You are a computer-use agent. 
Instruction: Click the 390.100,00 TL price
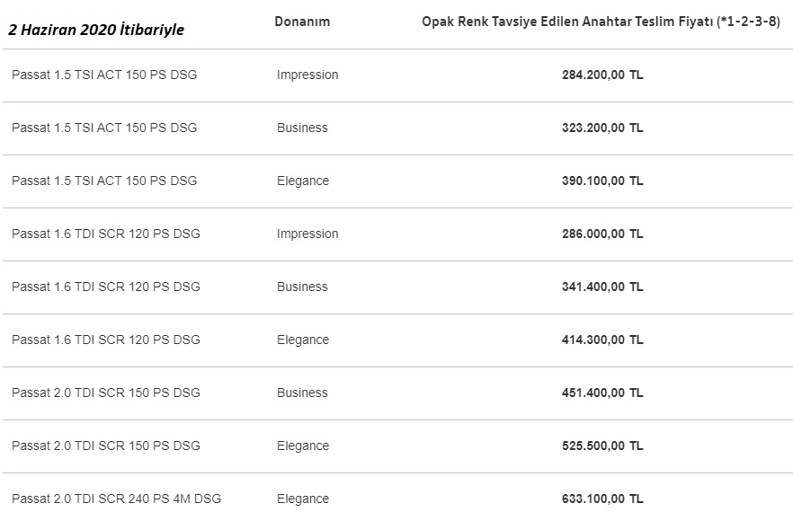point(602,181)
